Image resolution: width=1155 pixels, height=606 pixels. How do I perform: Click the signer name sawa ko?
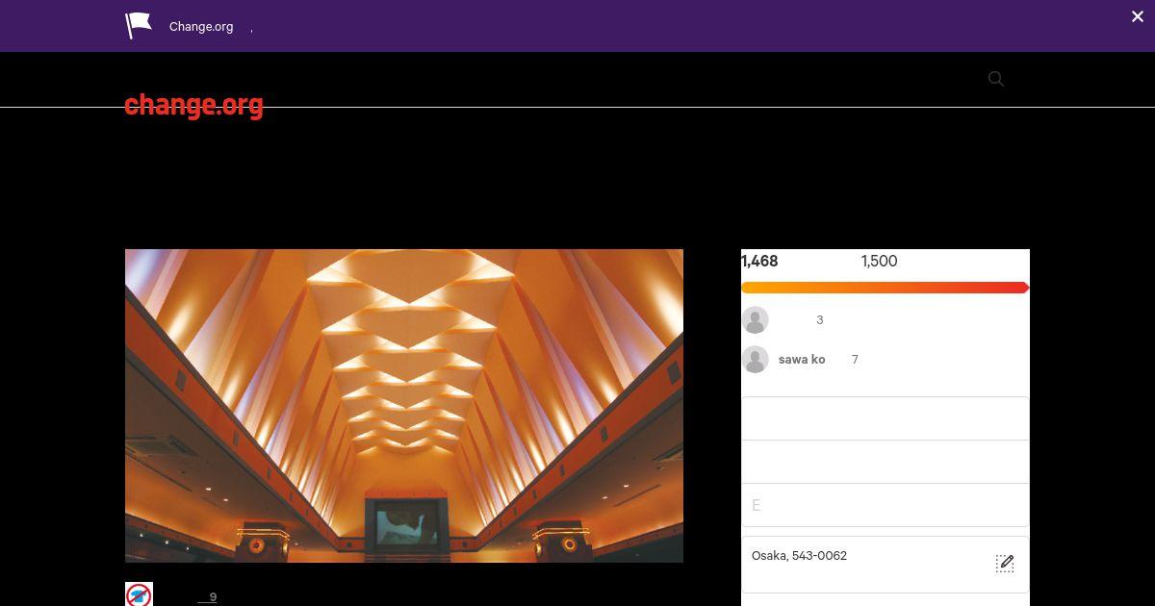802,360
